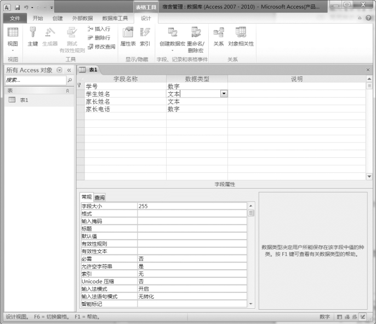Minimize the ribbon using the caret

click(x=360, y=18)
